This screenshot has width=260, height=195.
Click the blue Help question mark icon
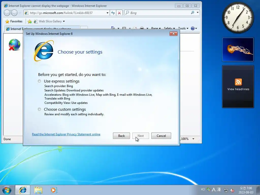point(193,28)
